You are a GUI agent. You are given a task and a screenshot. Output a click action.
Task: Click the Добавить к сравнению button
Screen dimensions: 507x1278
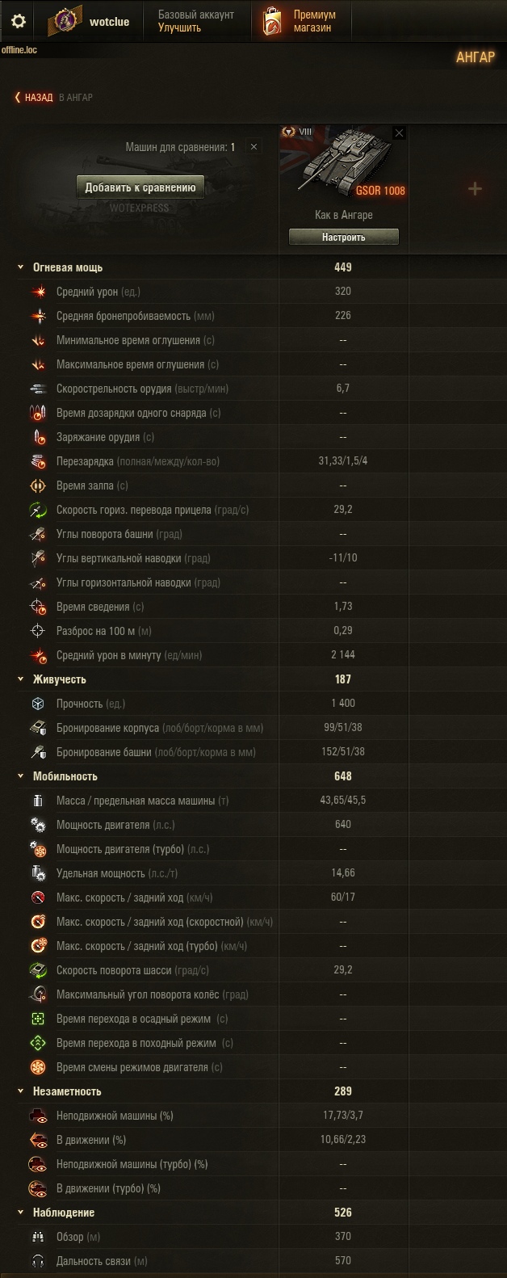(140, 187)
